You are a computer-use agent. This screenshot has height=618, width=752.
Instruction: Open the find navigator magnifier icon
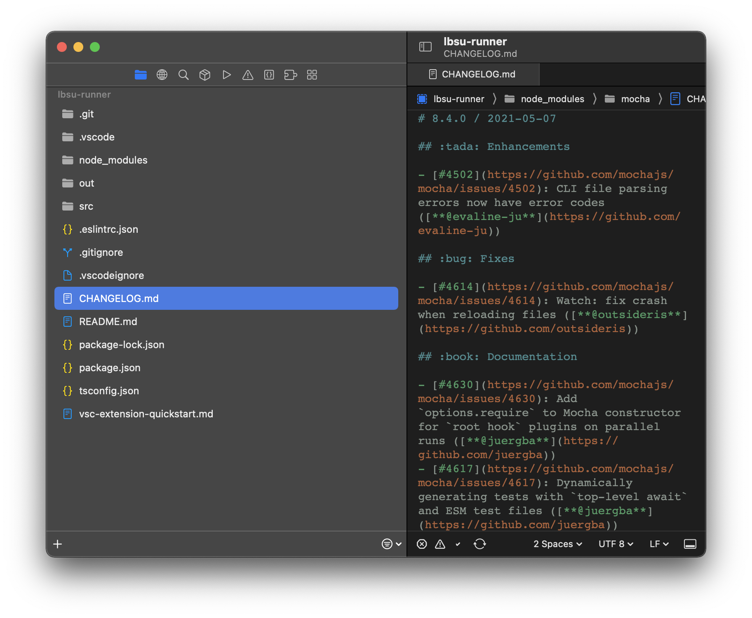pos(183,75)
